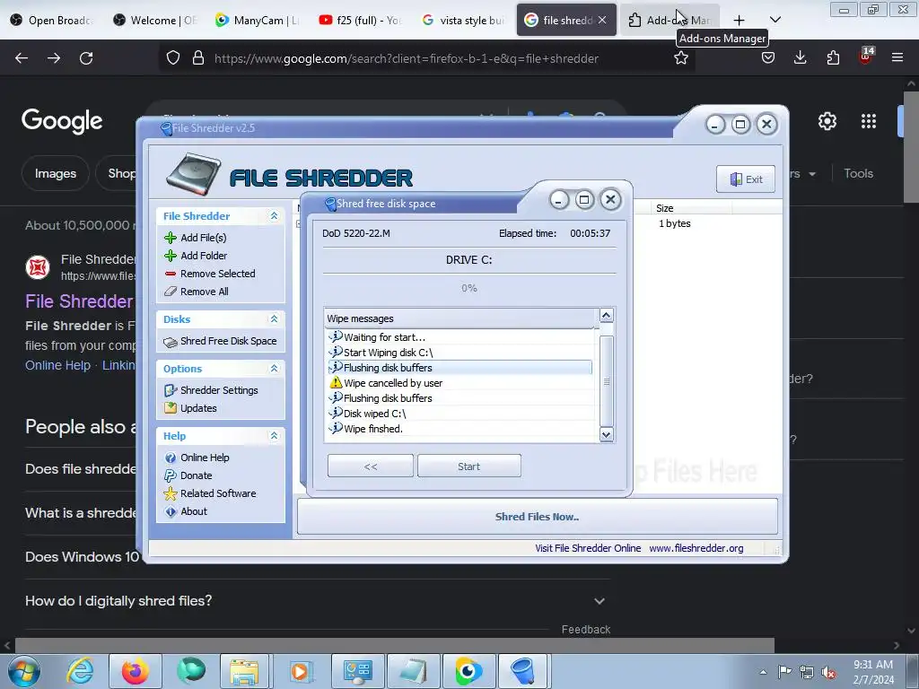Open the Online Help Google result link

coord(58,365)
